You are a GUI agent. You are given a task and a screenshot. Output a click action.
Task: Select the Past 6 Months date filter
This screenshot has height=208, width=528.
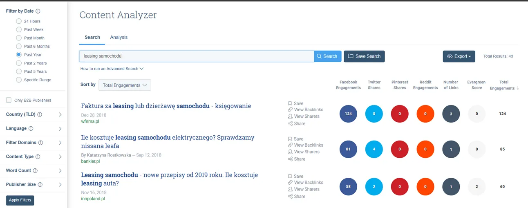pyautogui.click(x=19, y=46)
